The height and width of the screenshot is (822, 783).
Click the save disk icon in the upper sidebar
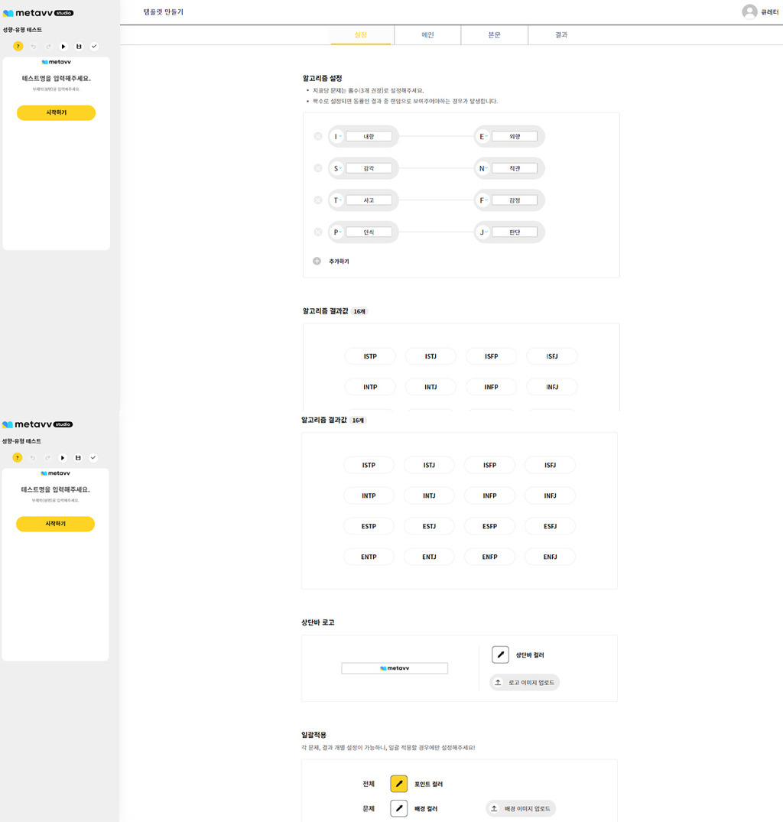[x=79, y=47]
